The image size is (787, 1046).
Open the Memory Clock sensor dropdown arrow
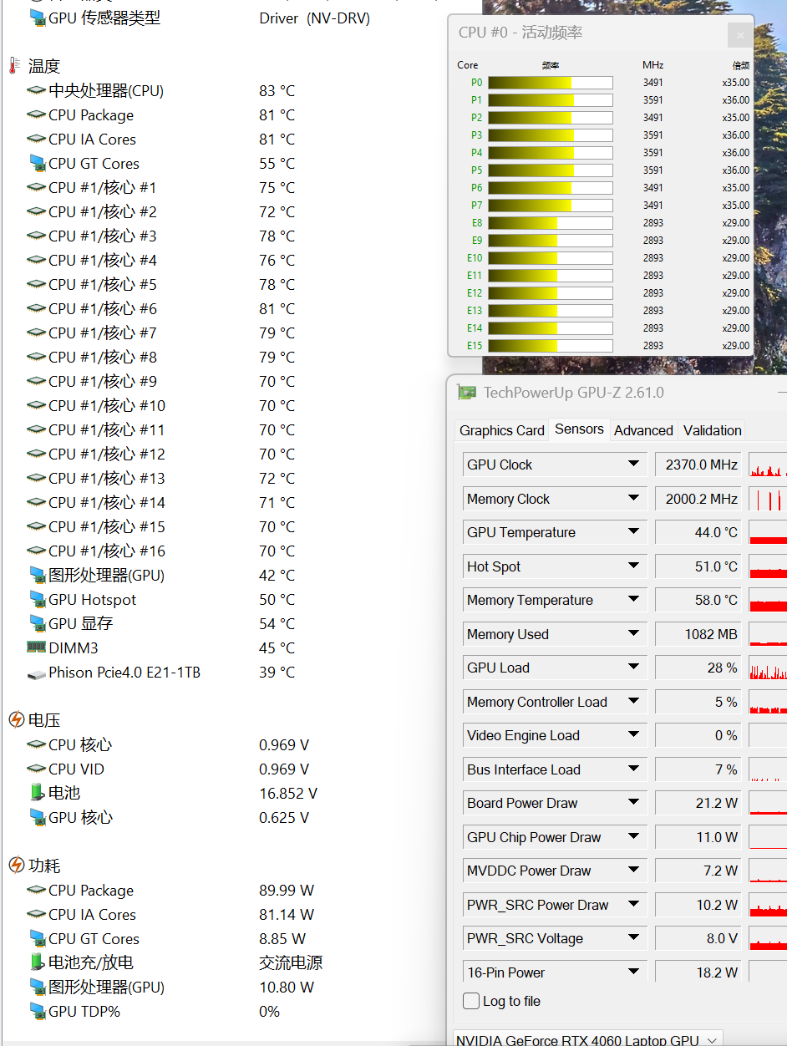coord(634,499)
